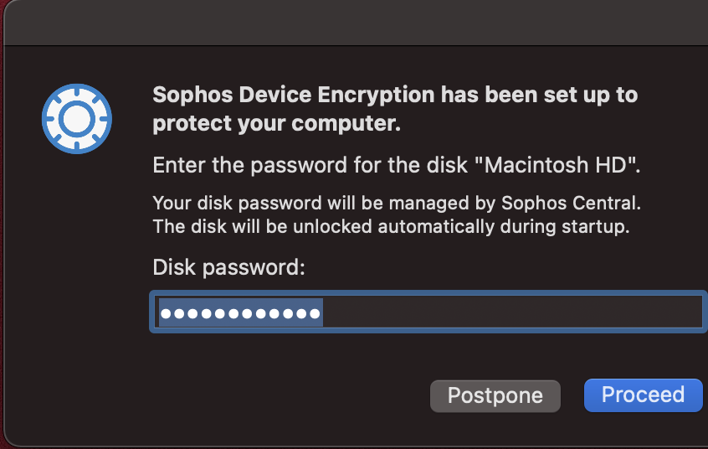Click the empty area after the password dots
Screen dimensions: 708x449
(x=510, y=312)
